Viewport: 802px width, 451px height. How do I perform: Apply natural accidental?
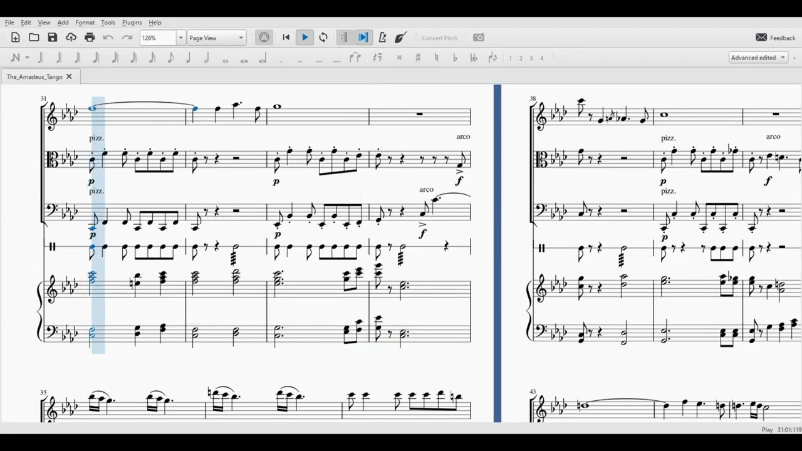[x=436, y=58]
